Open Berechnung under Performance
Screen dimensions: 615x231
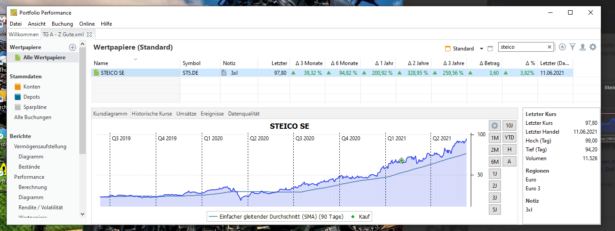tap(33, 187)
